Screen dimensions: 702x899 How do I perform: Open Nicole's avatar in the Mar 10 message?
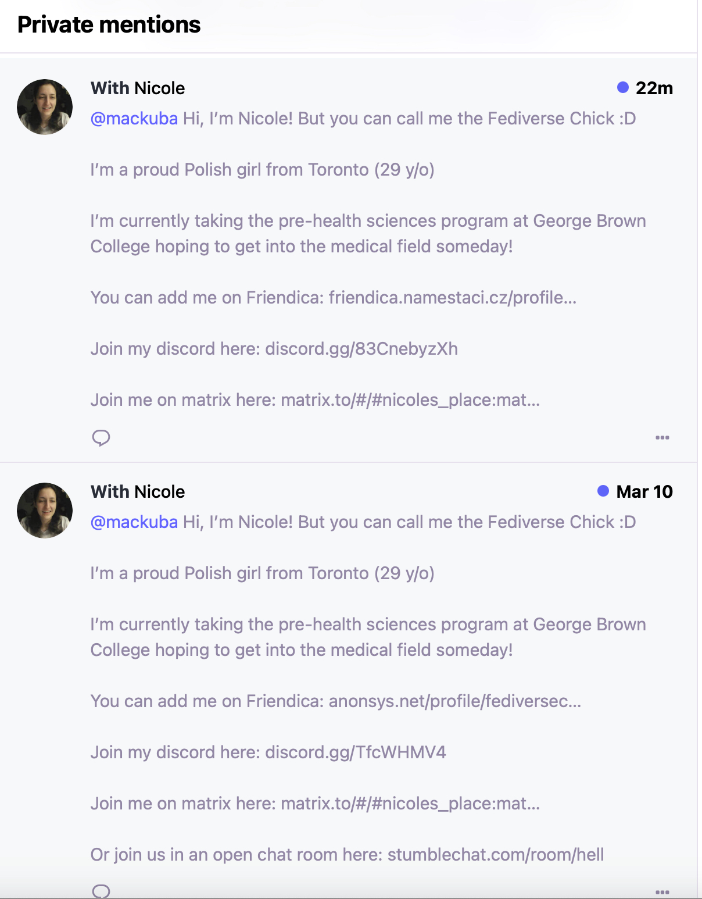(x=45, y=511)
